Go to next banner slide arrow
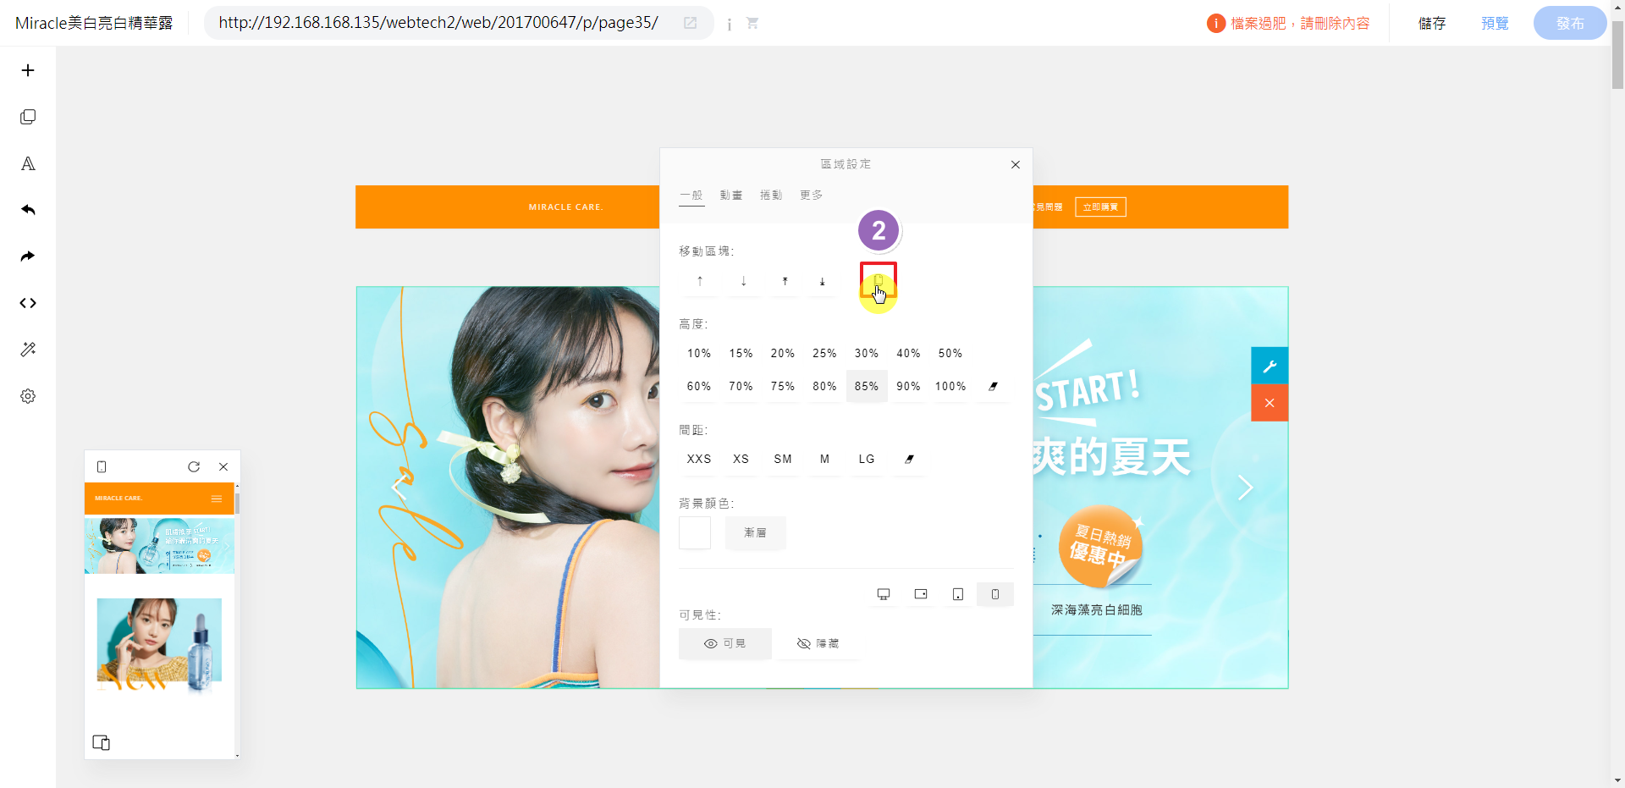Viewport: 1625px width, 788px height. tap(1244, 488)
